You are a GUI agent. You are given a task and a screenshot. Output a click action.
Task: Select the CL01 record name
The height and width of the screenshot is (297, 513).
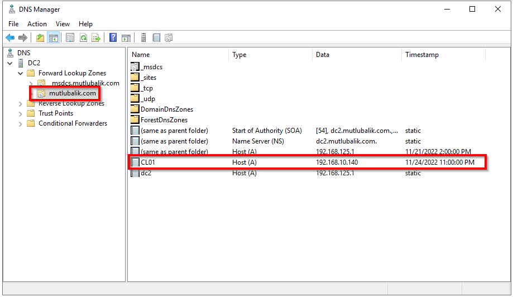[147, 162]
